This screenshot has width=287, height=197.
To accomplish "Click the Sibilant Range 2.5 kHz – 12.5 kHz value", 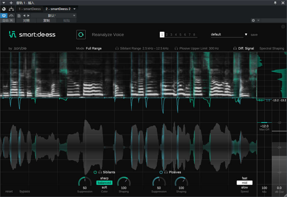I will click(x=156, y=48).
